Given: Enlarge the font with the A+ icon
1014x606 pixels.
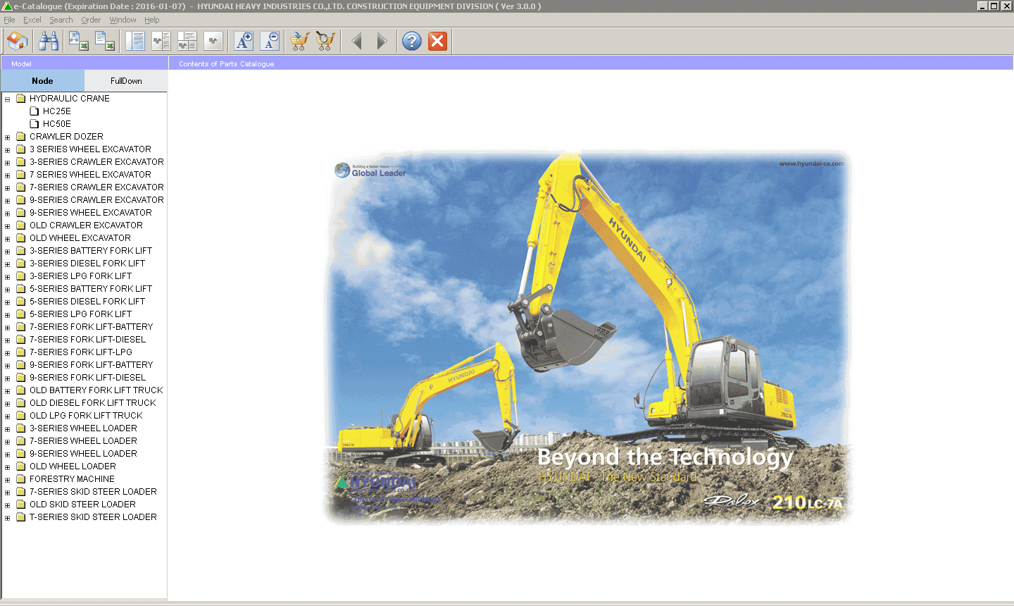Looking at the screenshot, I should coord(243,41).
